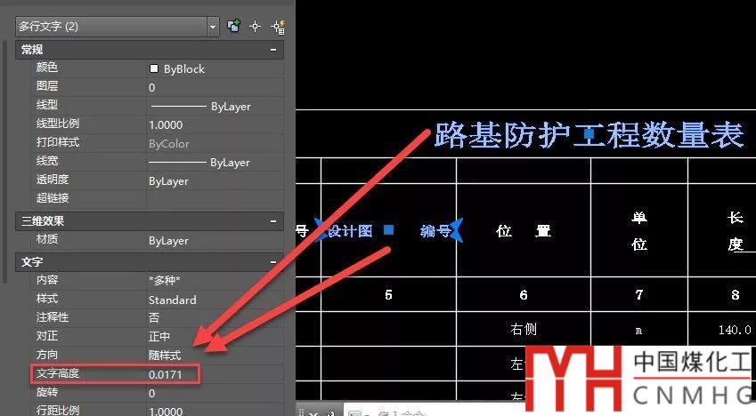Viewport: 756px width, 416px height.
Task: Click the column number 8 cell
Action: point(736,295)
